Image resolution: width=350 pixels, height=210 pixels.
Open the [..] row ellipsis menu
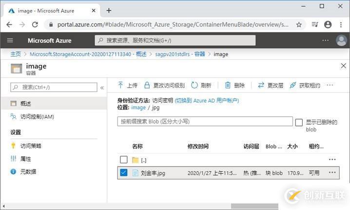pyautogui.click(x=332, y=160)
